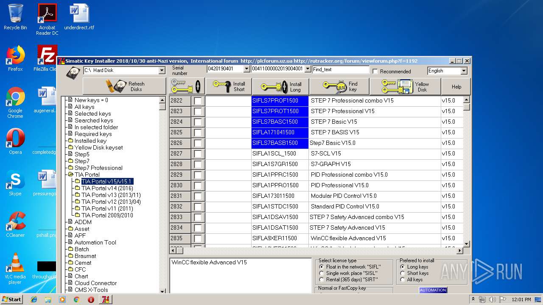543x305 pixels.
Task: Select the TIA Portal parent folder
Action: click(87, 175)
